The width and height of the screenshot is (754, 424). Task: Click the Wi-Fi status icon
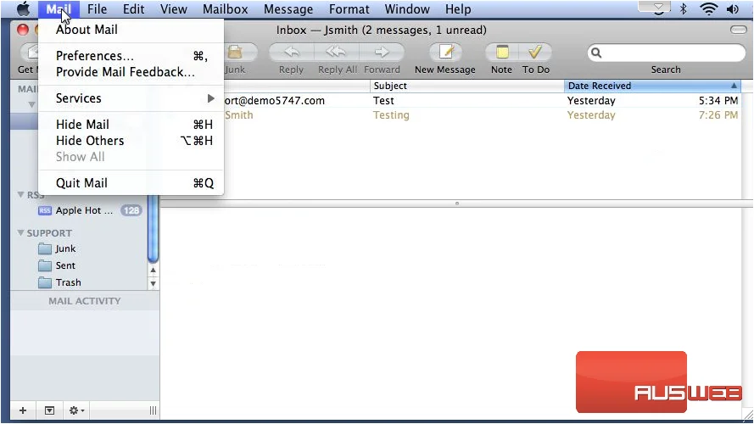(x=709, y=8)
